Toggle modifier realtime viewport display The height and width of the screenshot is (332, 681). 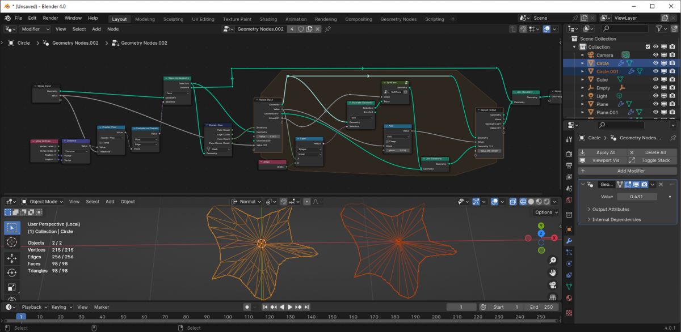click(x=636, y=185)
